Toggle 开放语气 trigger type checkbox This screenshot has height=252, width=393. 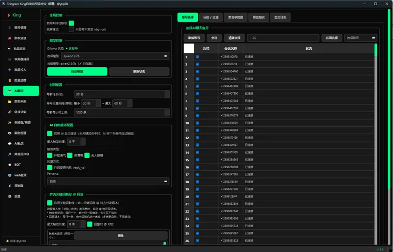click(x=50, y=155)
